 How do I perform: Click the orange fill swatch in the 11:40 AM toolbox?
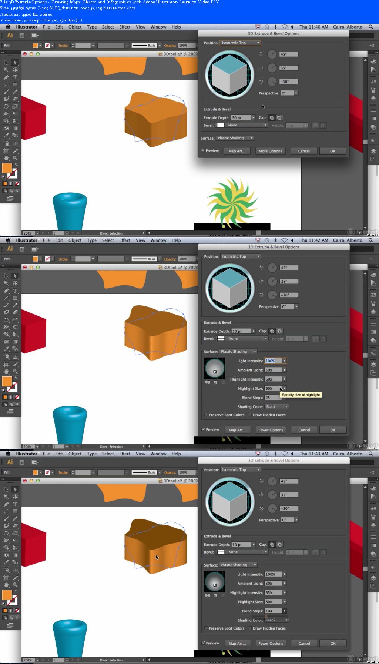7,168
